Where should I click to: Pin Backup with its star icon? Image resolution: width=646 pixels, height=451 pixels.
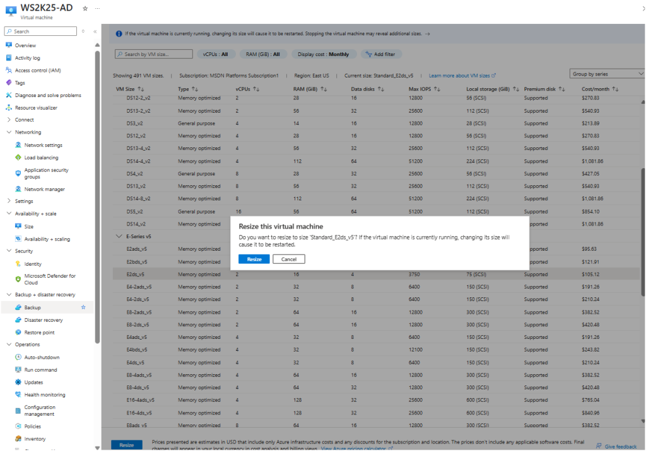coord(83,307)
